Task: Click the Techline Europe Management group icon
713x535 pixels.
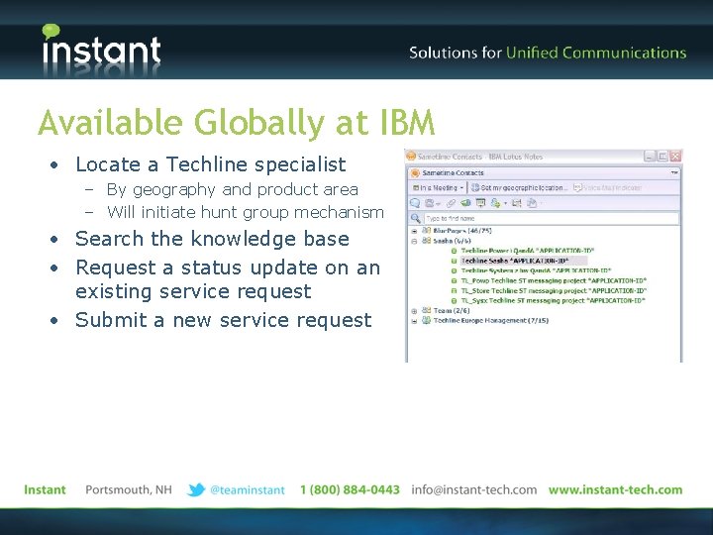Action: coord(426,320)
